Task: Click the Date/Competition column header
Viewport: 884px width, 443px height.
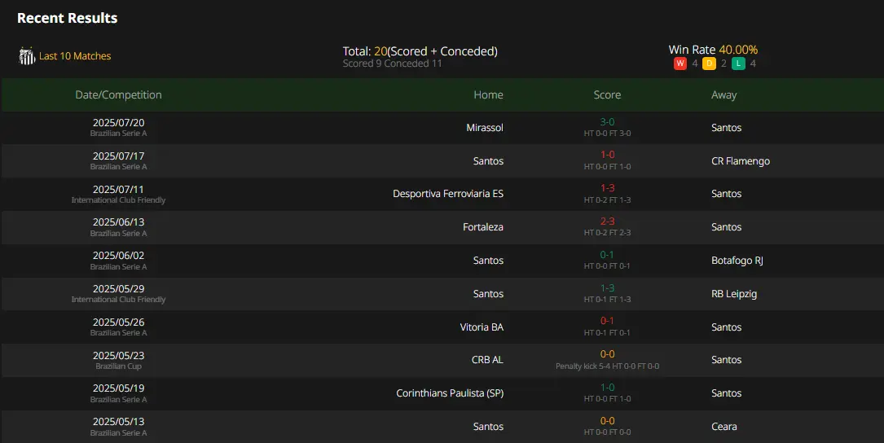Action: coord(118,94)
